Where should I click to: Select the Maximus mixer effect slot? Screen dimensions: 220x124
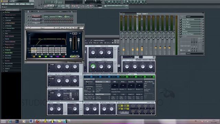[x=191, y=31]
